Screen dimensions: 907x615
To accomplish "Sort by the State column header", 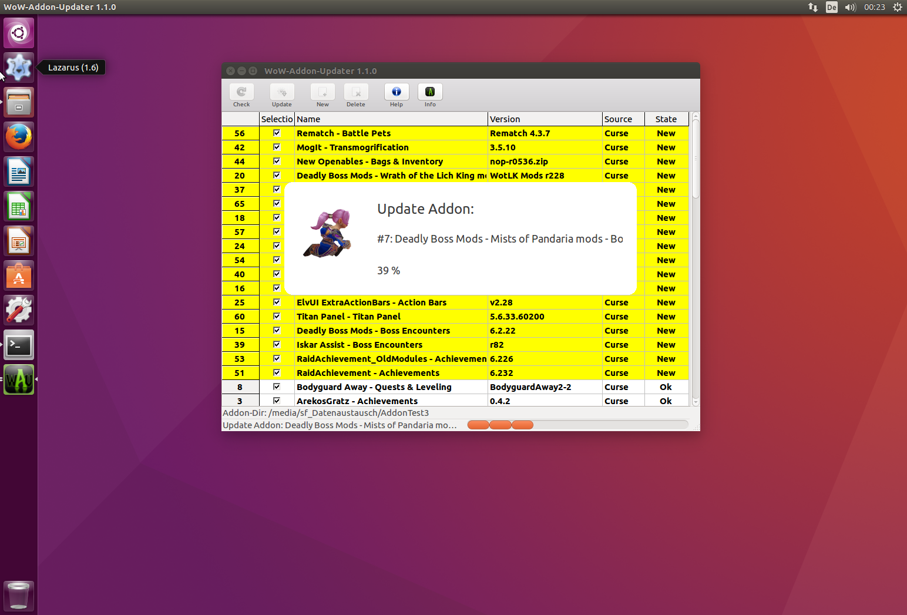I will click(666, 119).
